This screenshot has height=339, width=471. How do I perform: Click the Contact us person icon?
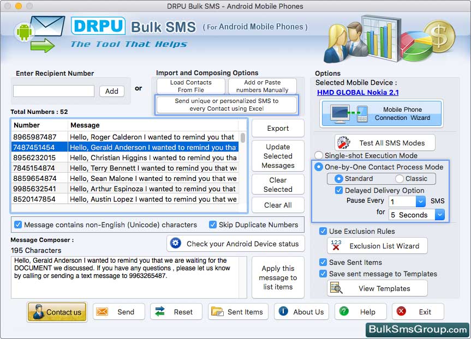coord(38,312)
